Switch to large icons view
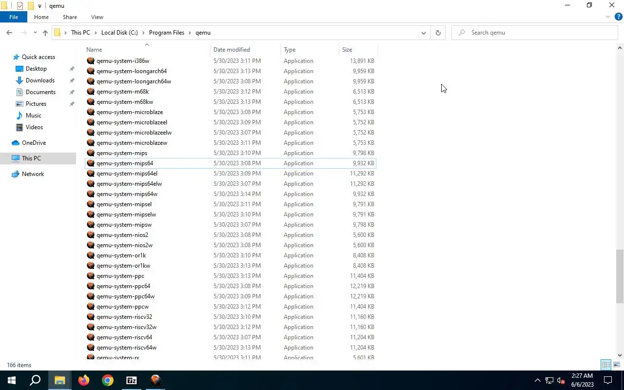This screenshot has width=624, height=390. point(617,365)
